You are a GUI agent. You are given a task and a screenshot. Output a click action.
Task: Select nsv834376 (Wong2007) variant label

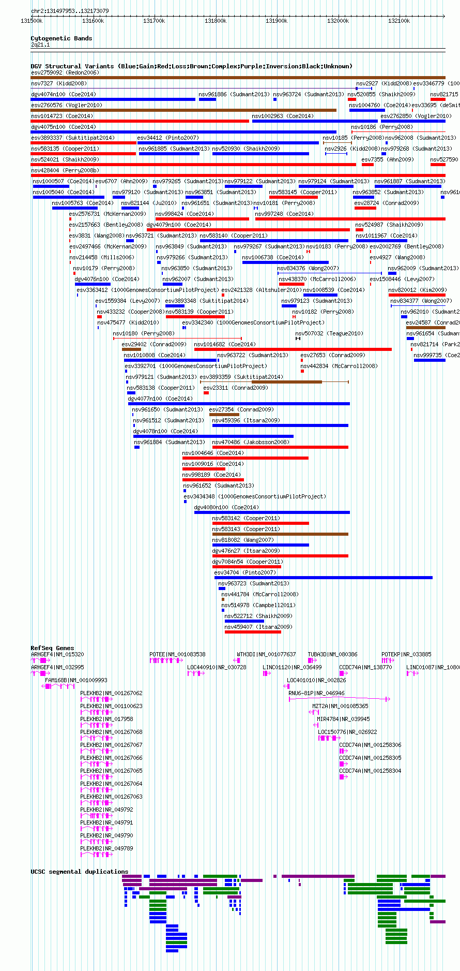(308, 268)
